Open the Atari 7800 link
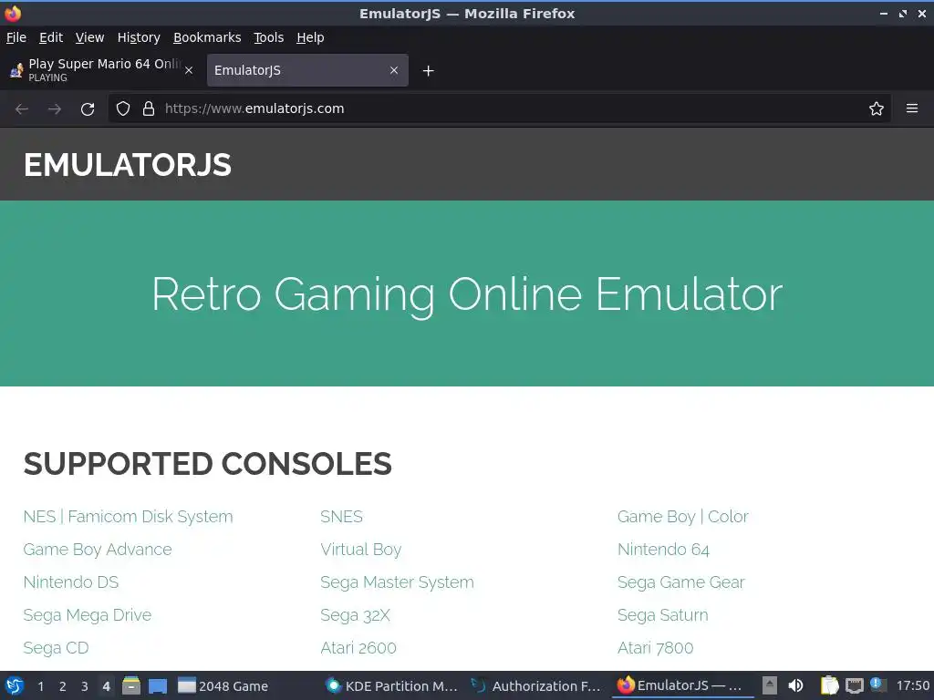 pyautogui.click(x=655, y=648)
